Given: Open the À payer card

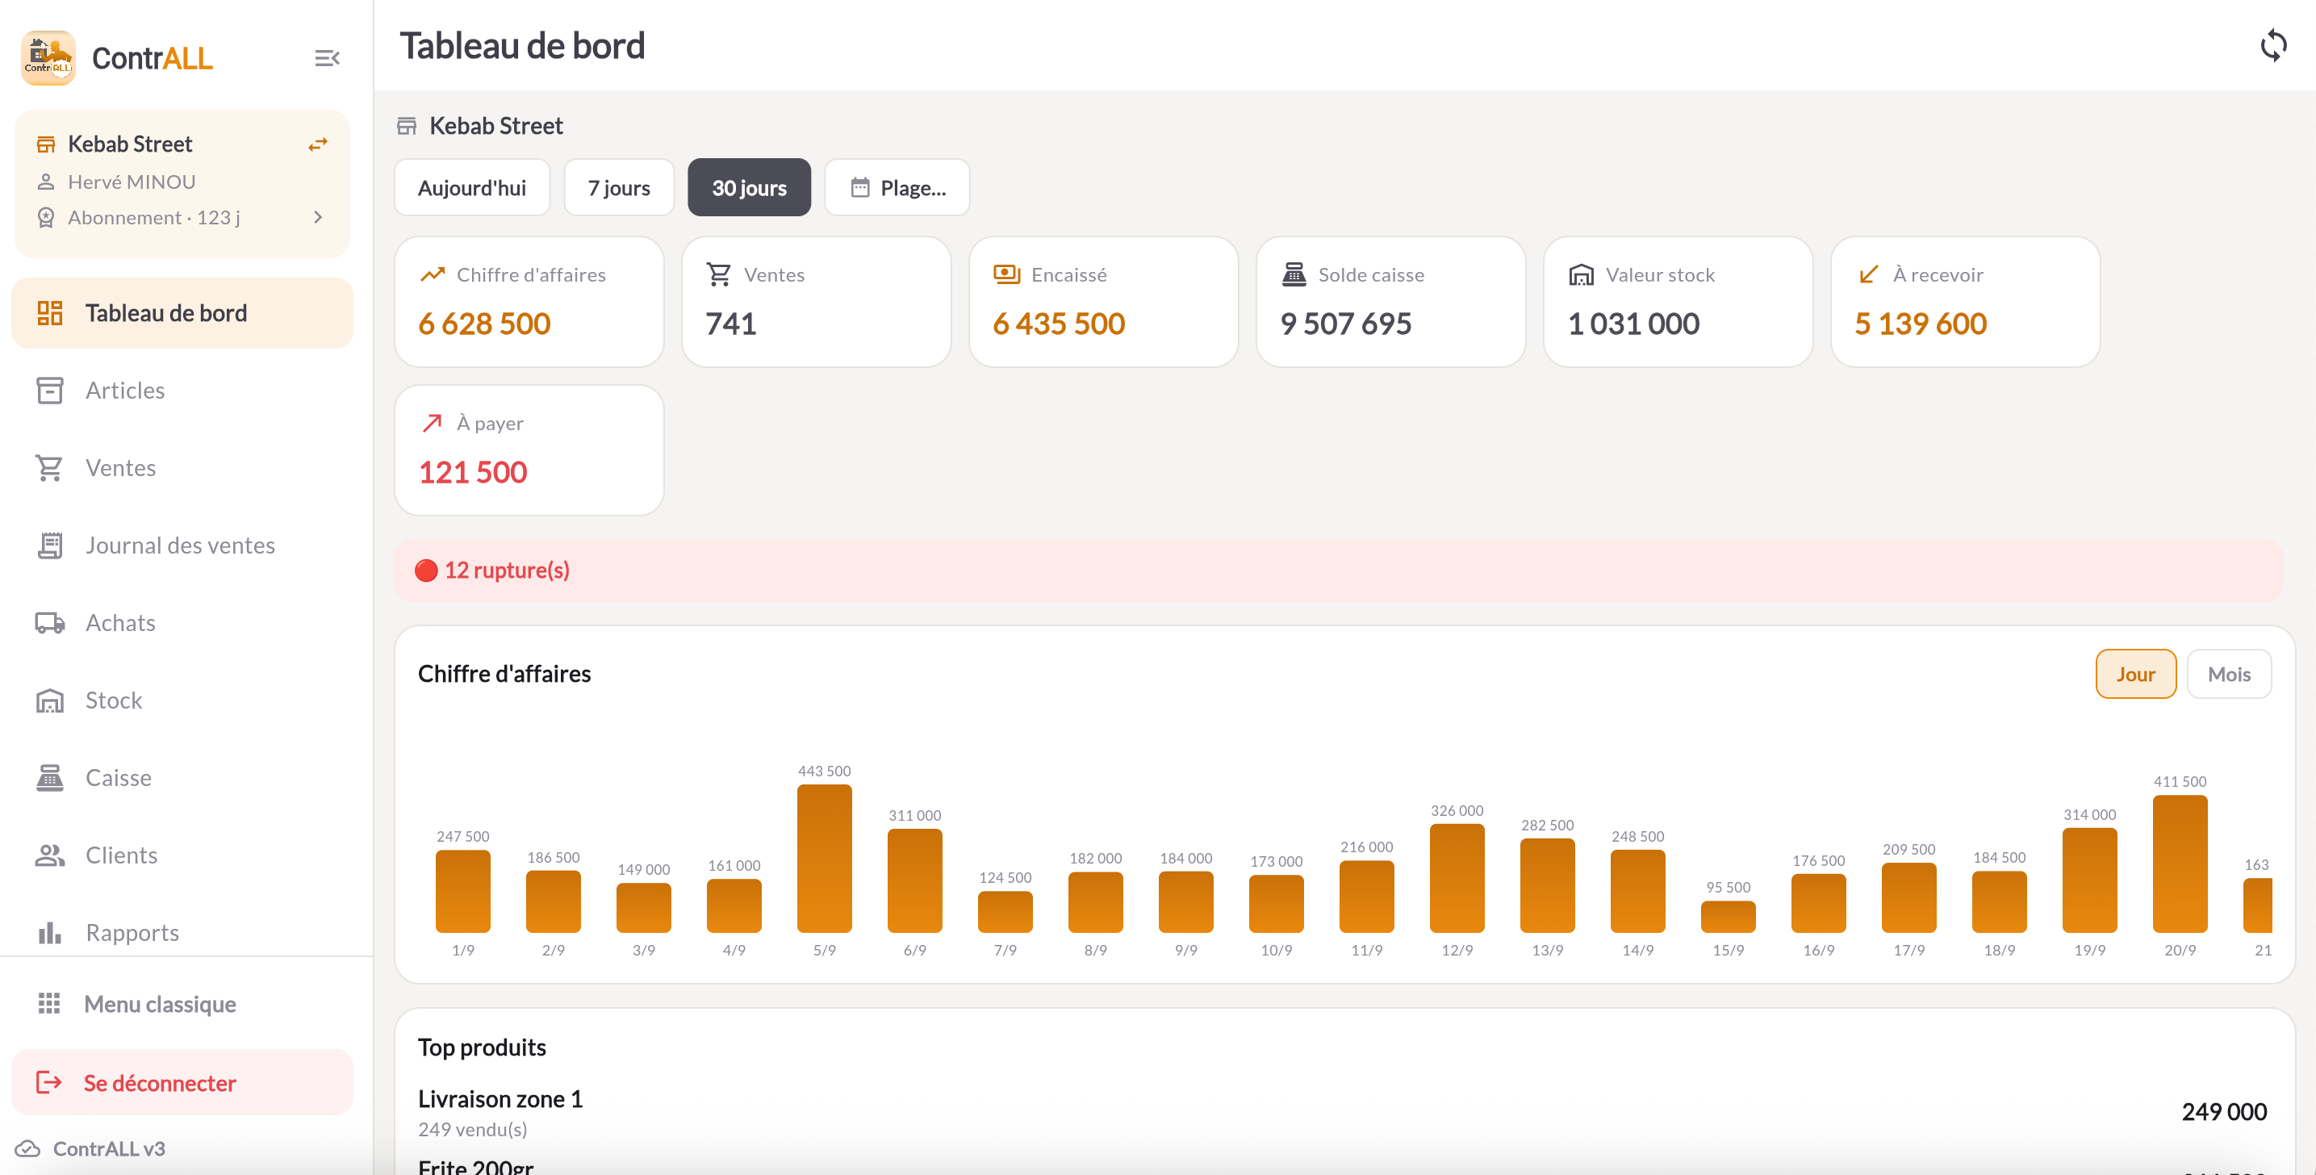Looking at the screenshot, I should point(529,450).
